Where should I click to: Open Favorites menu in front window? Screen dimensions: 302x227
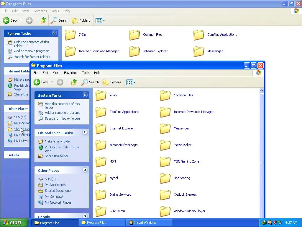point(71,73)
